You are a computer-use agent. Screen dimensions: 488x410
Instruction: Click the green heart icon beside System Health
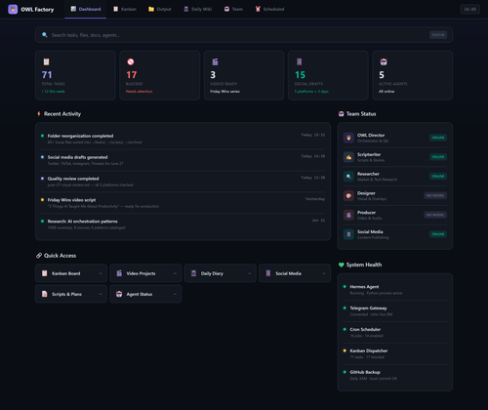[x=341, y=265]
